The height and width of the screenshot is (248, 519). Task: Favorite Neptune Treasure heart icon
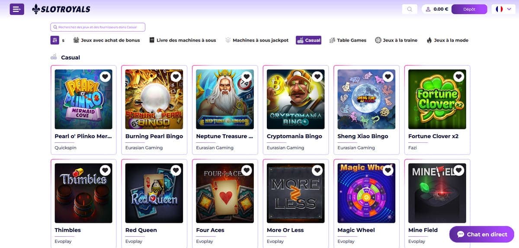pyautogui.click(x=247, y=77)
